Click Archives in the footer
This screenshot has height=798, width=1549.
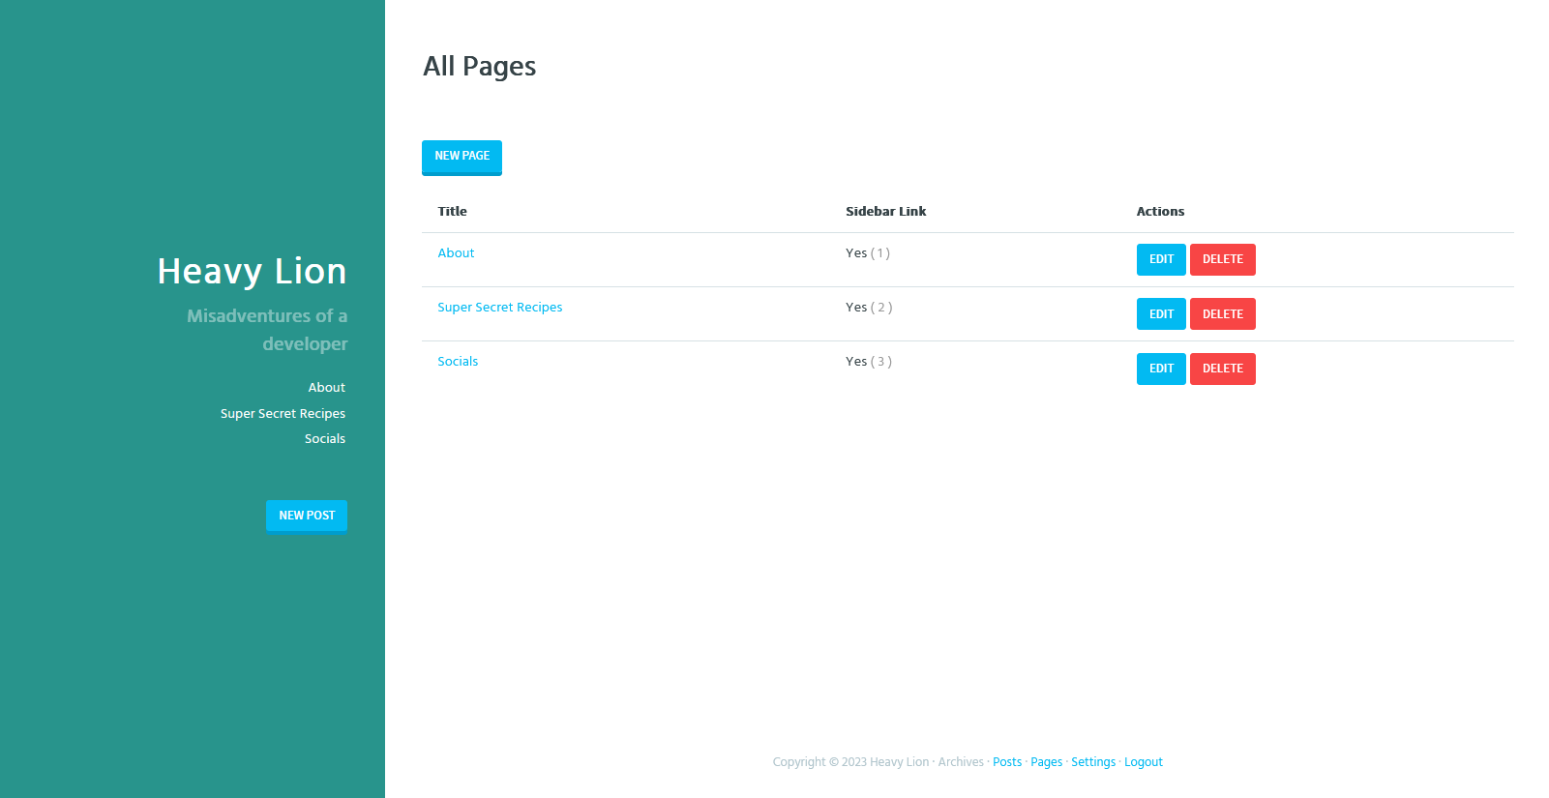[x=960, y=762]
